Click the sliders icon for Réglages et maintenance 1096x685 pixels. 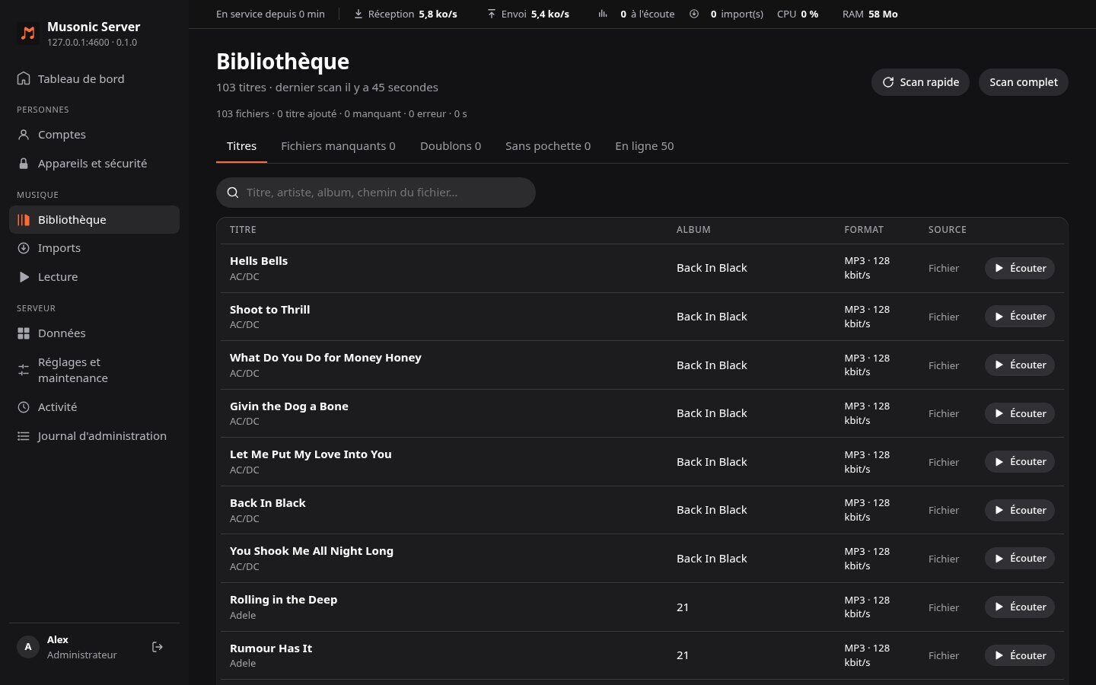tap(24, 370)
